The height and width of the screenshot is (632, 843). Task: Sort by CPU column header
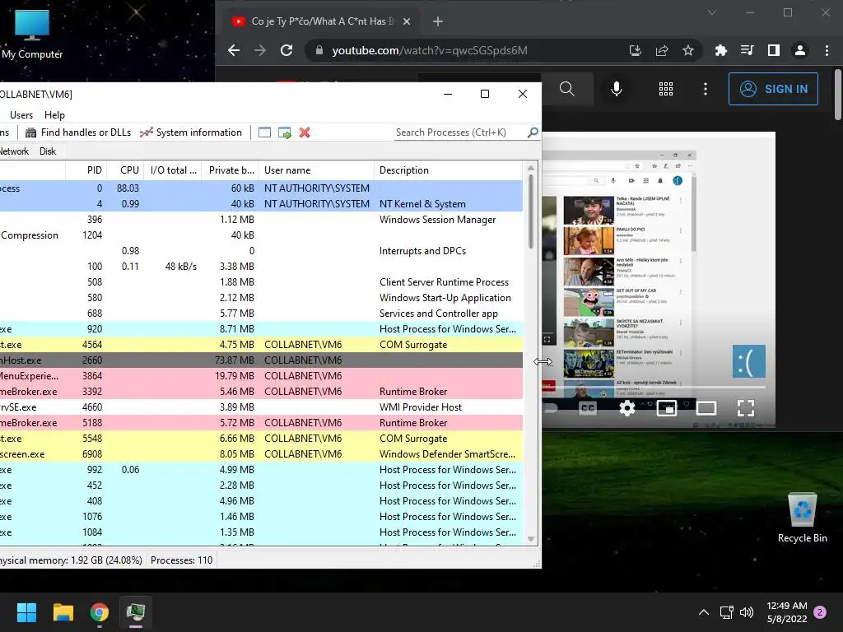127,170
